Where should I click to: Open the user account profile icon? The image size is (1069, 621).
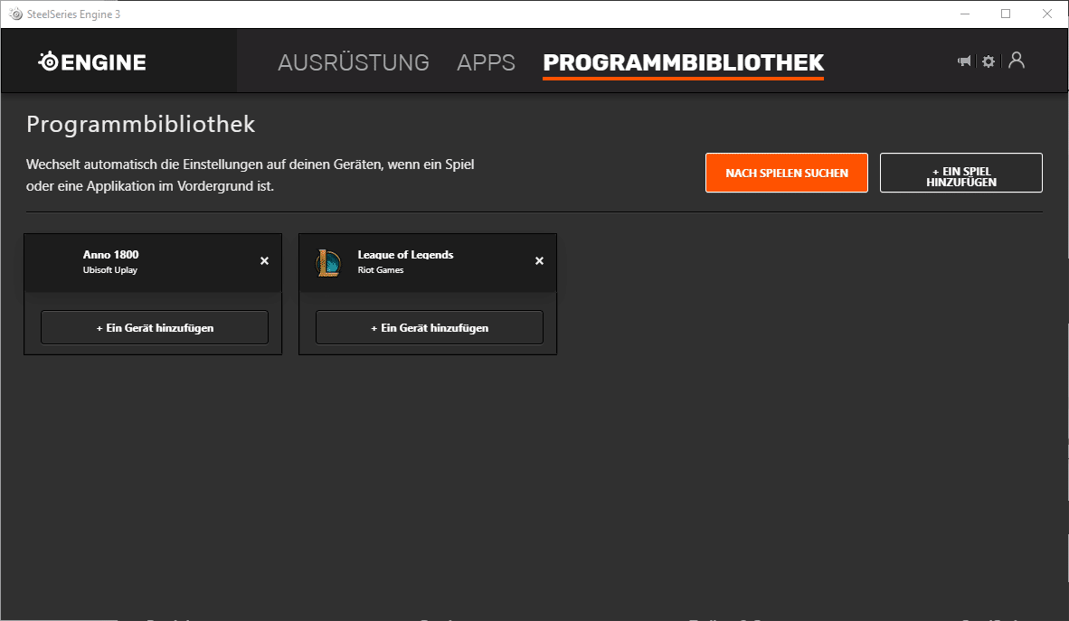(x=1017, y=61)
